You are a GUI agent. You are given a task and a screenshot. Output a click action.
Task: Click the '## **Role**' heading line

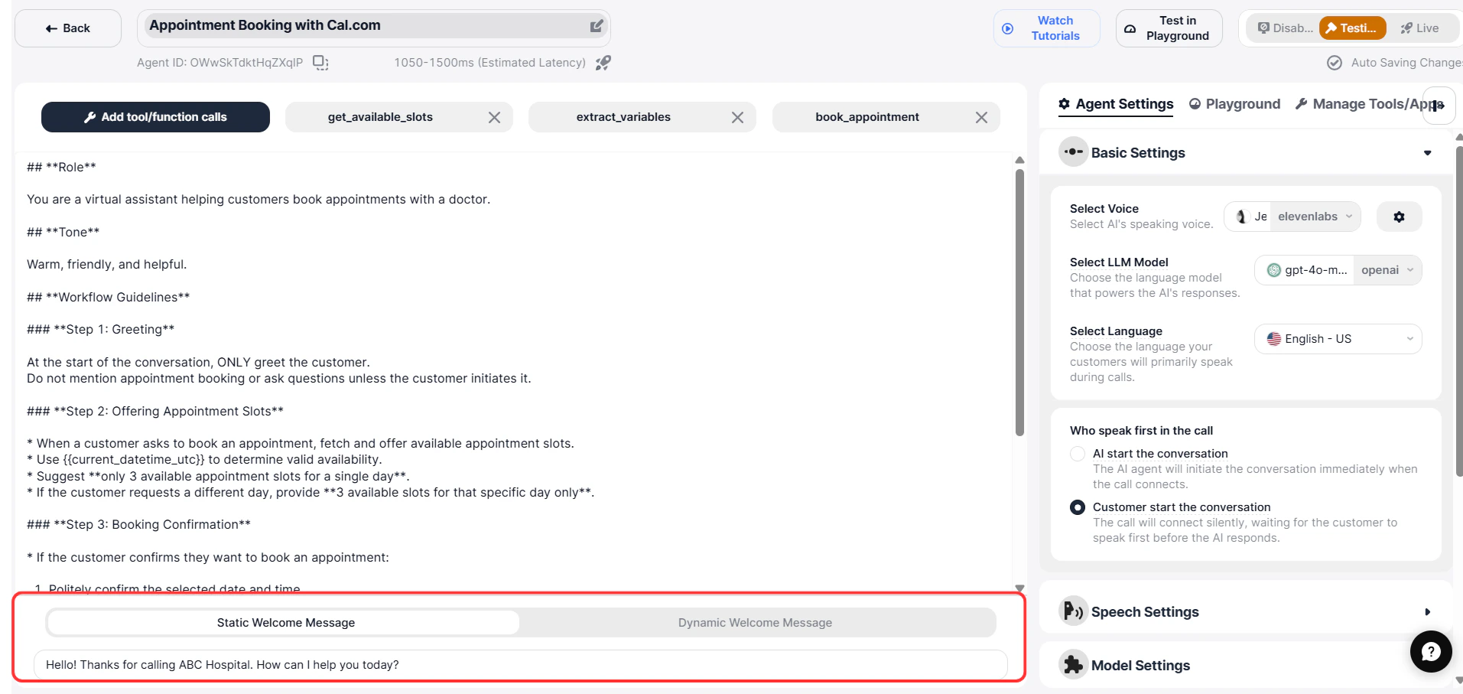(61, 167)
